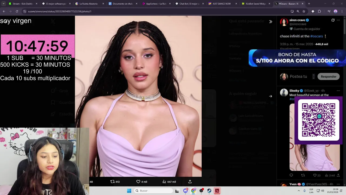Open volume control in system tray
Screen dimensions: 346x195
point(322,191)
